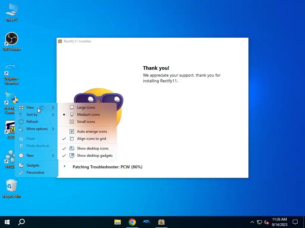The width and height of the screenshot is (305, 228).
Task: Open taskbar search magnifier
Action: coord(21,222)
